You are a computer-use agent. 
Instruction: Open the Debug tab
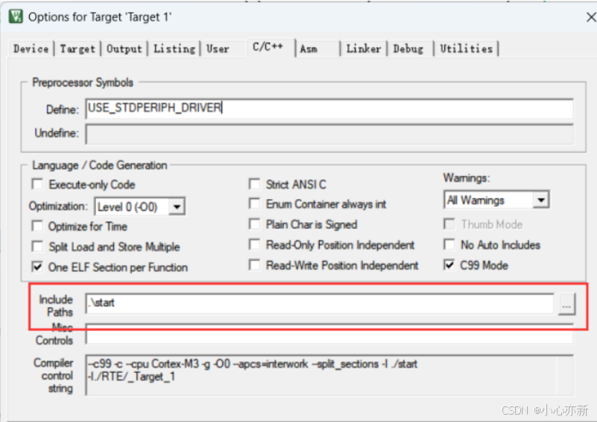408,48
